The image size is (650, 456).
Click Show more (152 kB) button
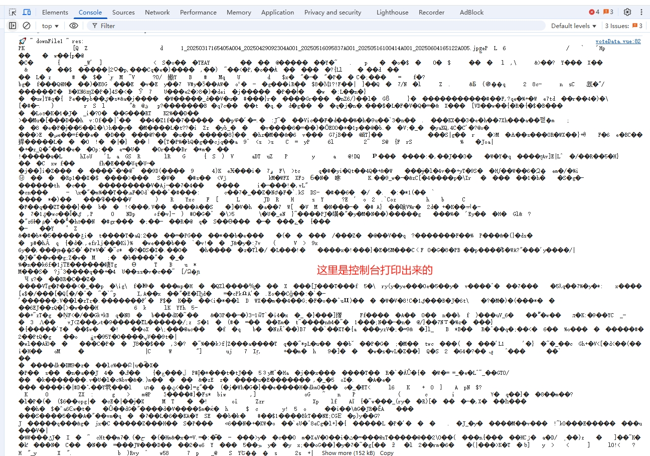(x=349, y=452)
